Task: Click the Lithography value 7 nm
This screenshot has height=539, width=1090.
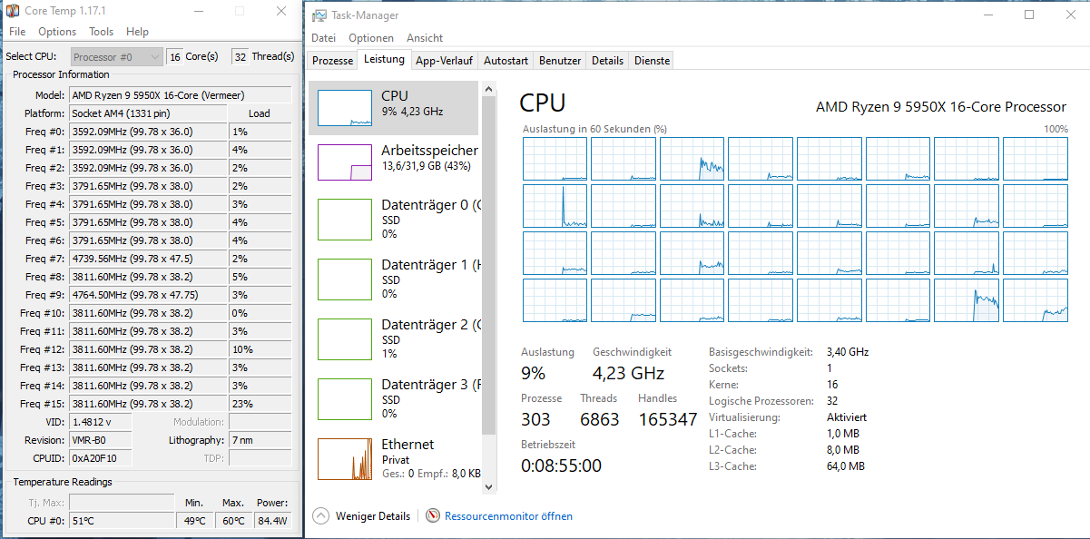Action: (x=260, y=440)
